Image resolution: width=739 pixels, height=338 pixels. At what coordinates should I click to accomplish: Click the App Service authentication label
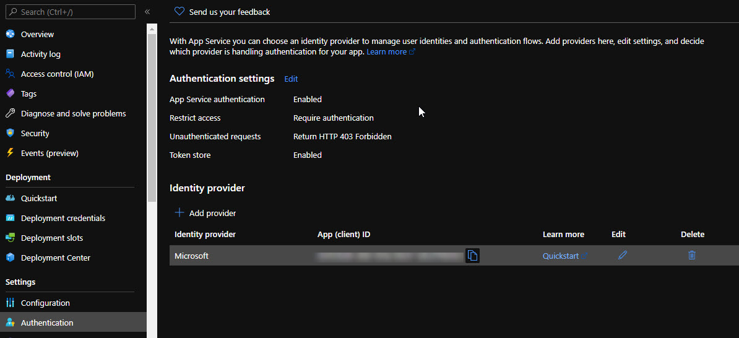coord(217,100)
